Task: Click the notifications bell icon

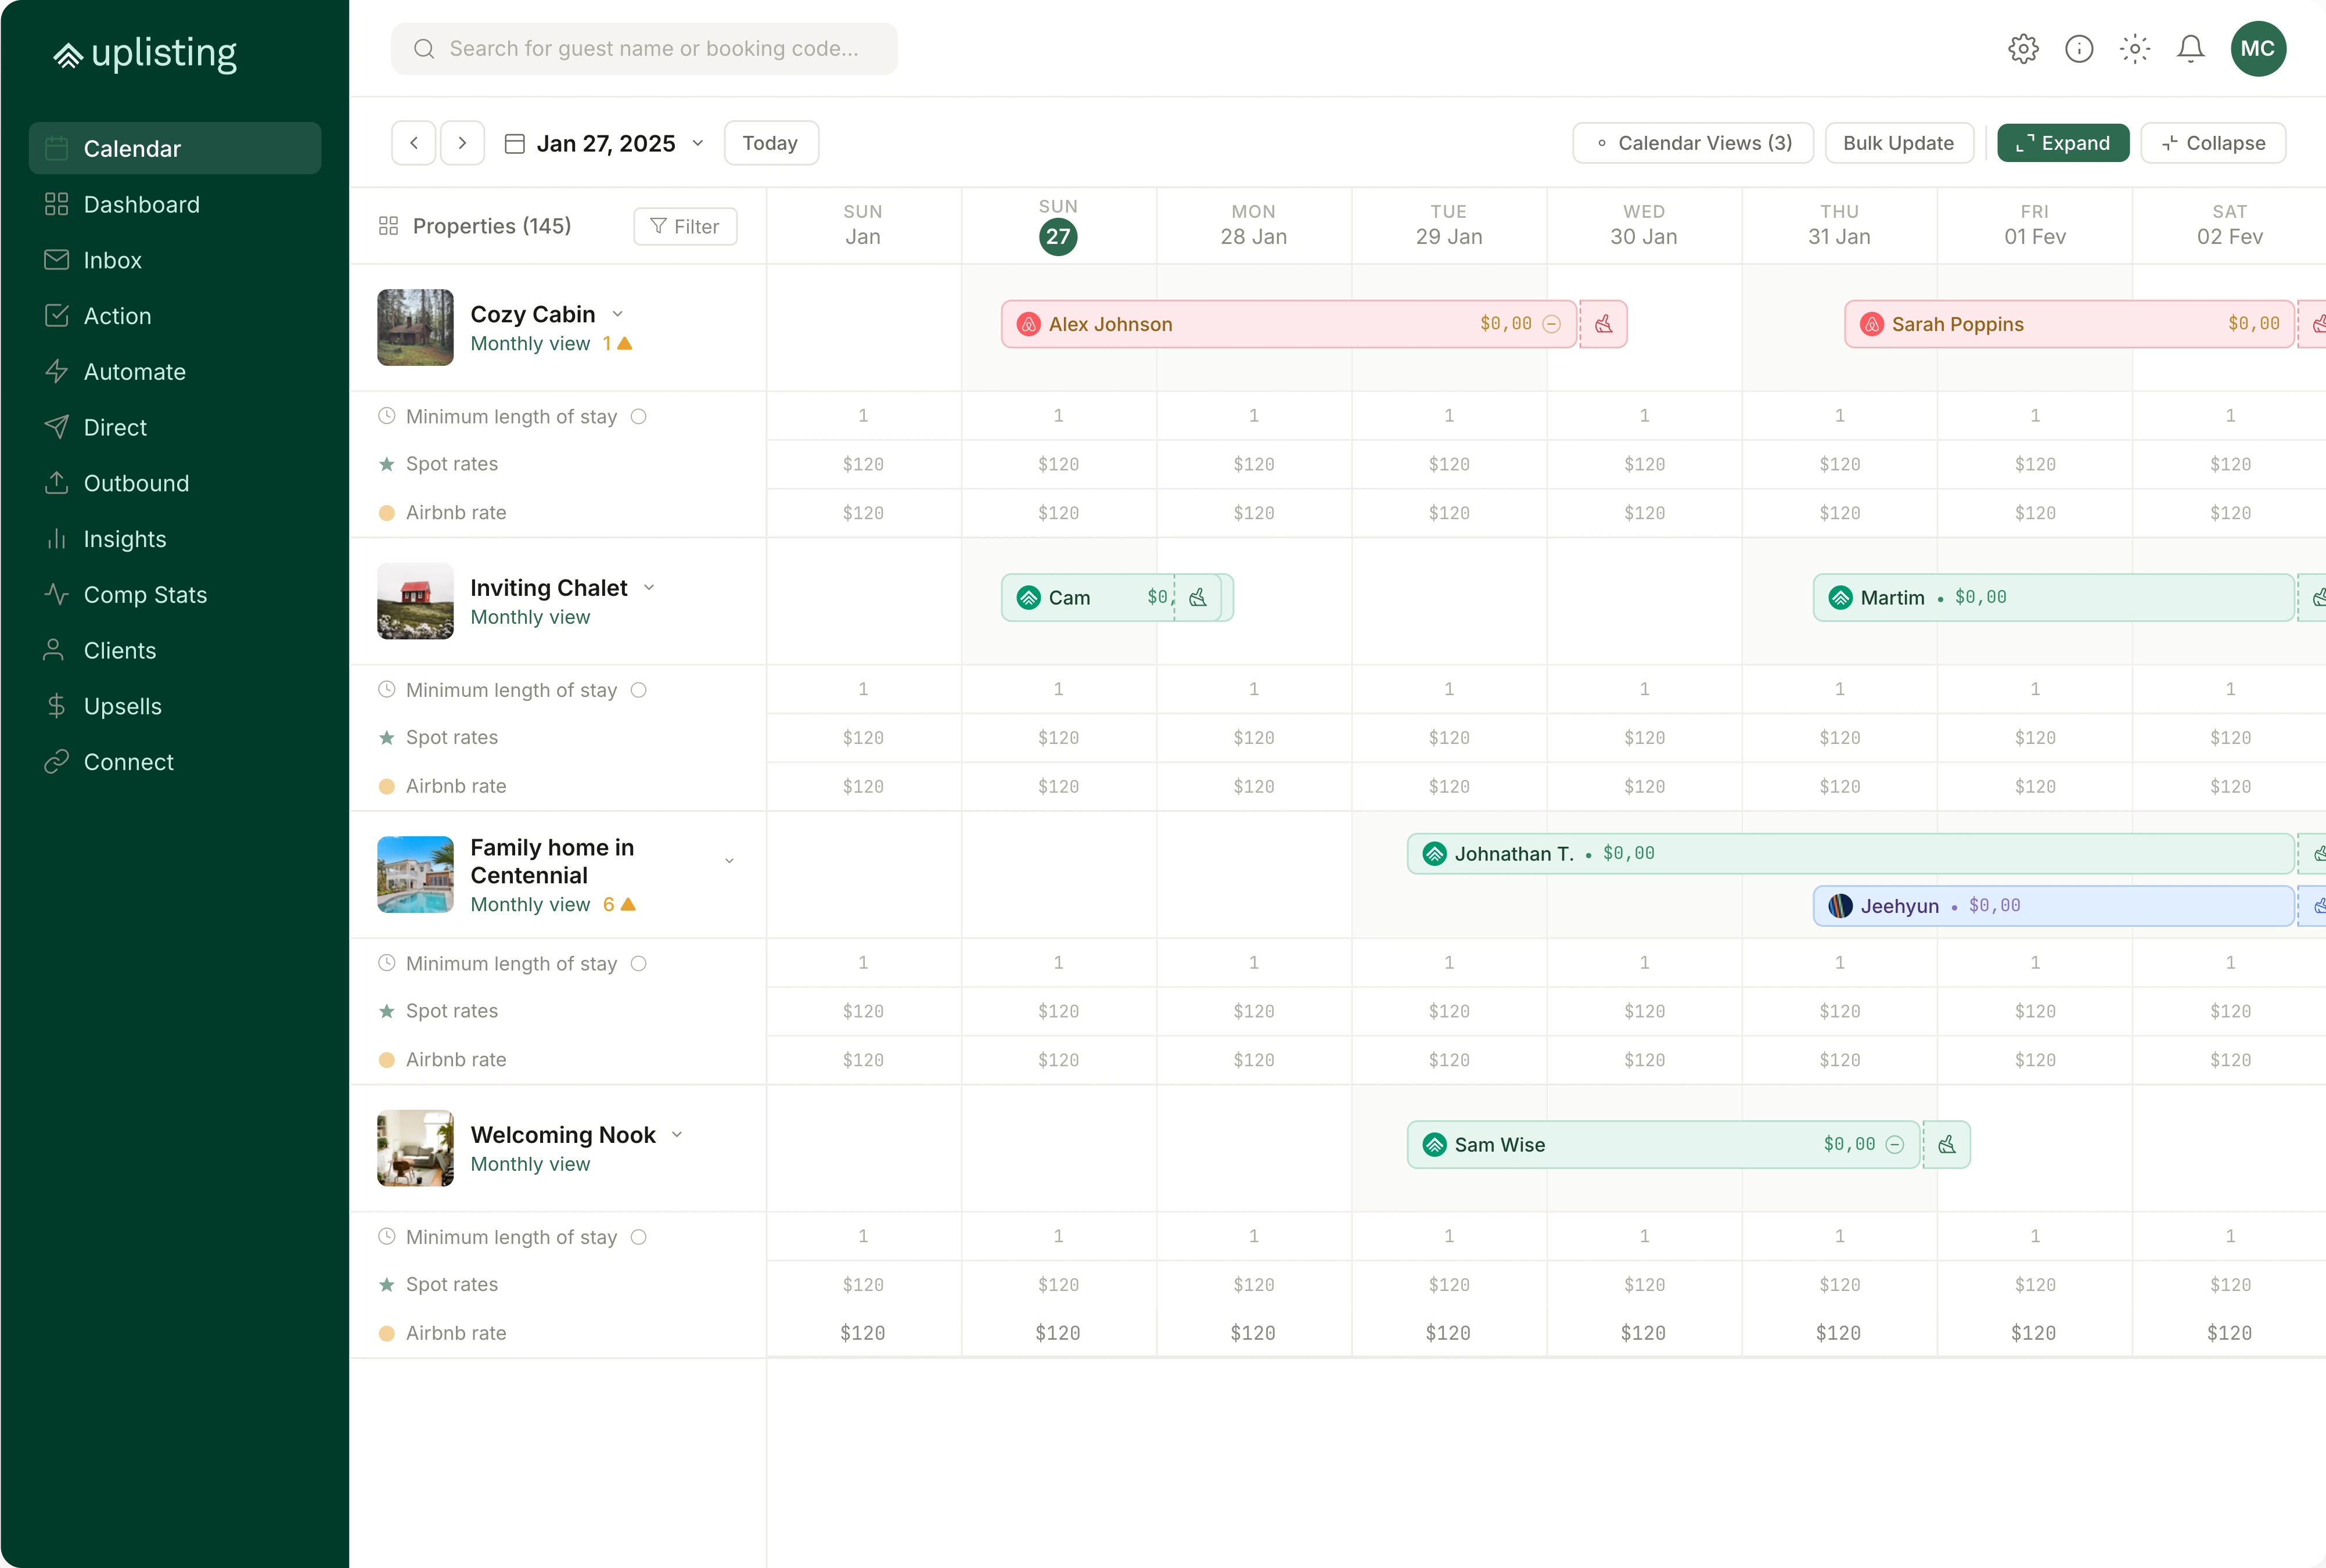Action: (x=2189, y=48)
